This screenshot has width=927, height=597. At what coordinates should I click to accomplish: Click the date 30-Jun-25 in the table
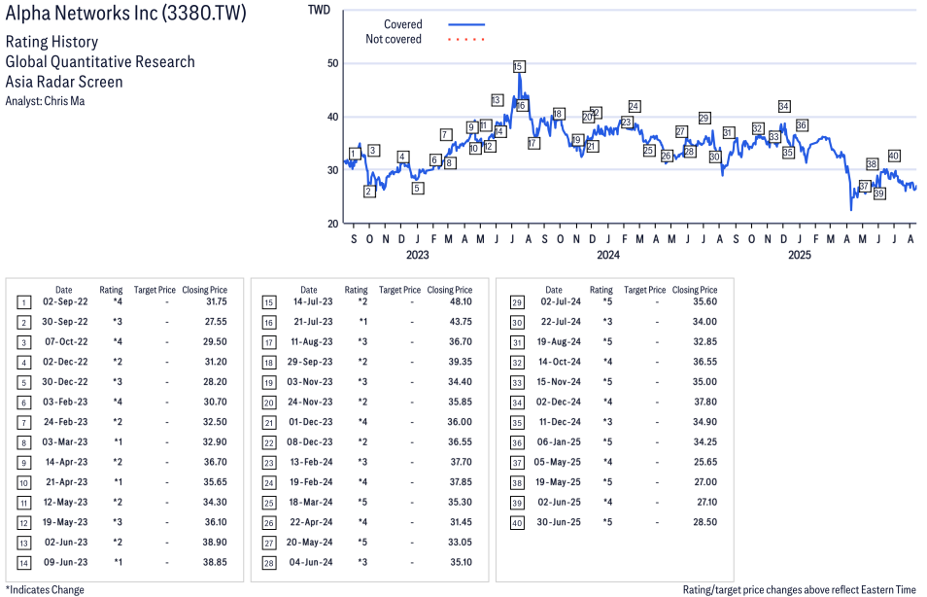[559, 522]
